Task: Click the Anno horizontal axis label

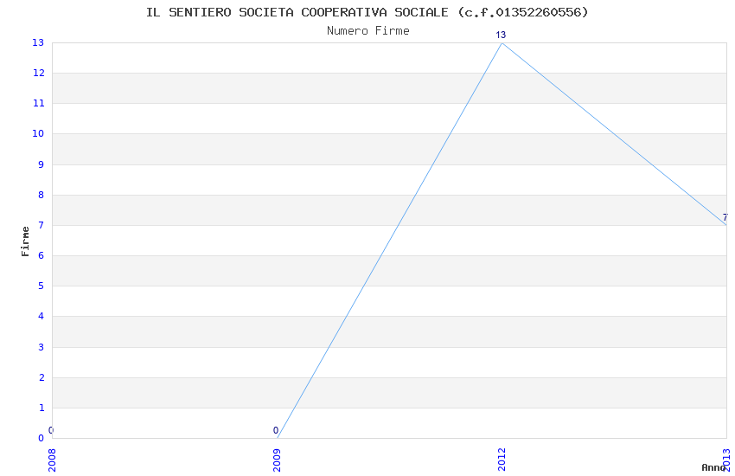Action: coord(713,467)
